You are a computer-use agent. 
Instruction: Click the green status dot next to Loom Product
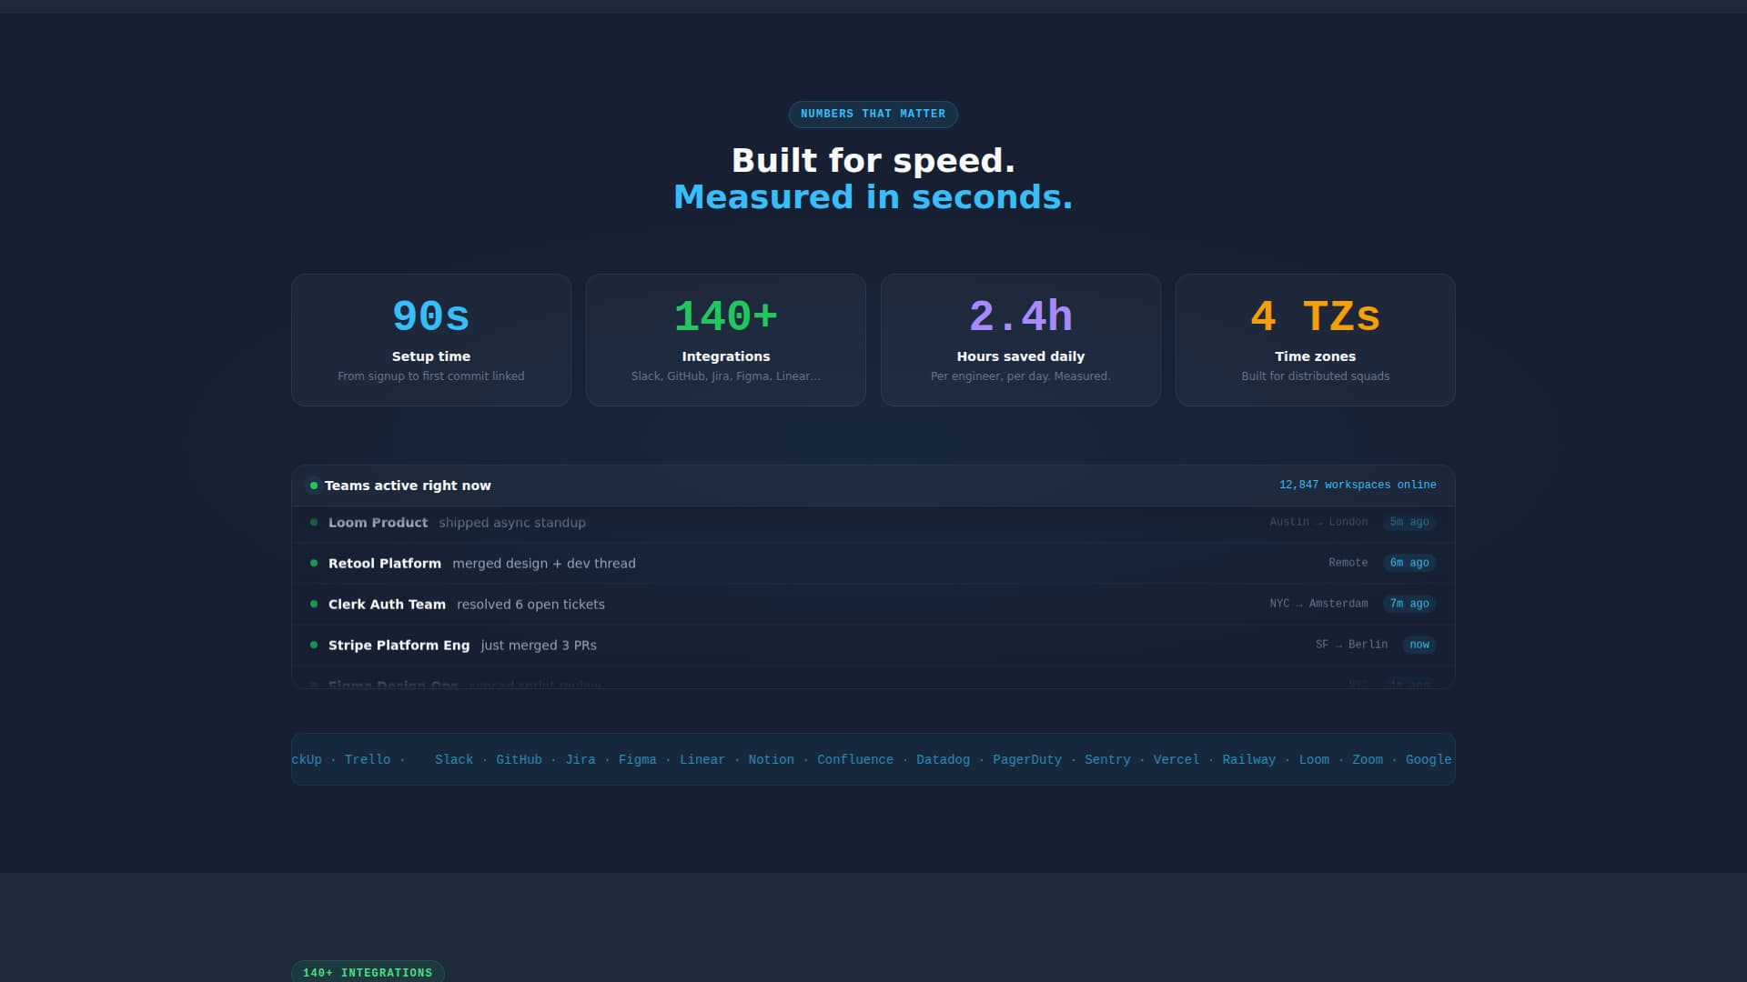click(x=314, y=523)
